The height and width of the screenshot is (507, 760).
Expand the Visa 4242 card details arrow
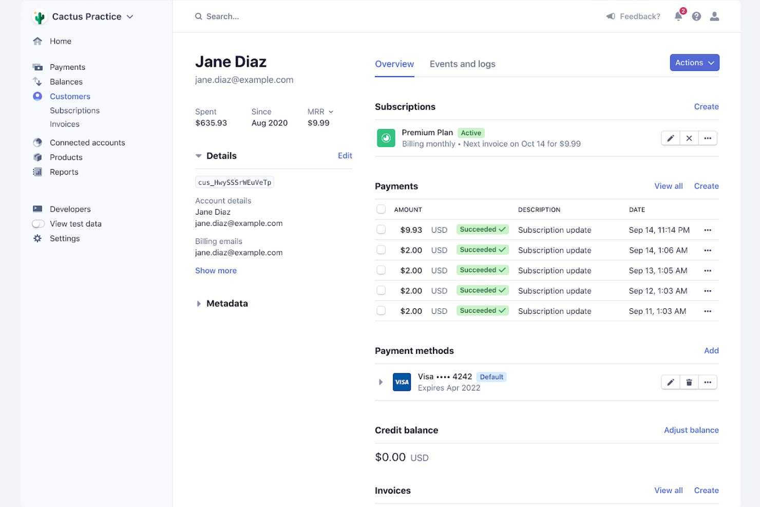(381, 382)
